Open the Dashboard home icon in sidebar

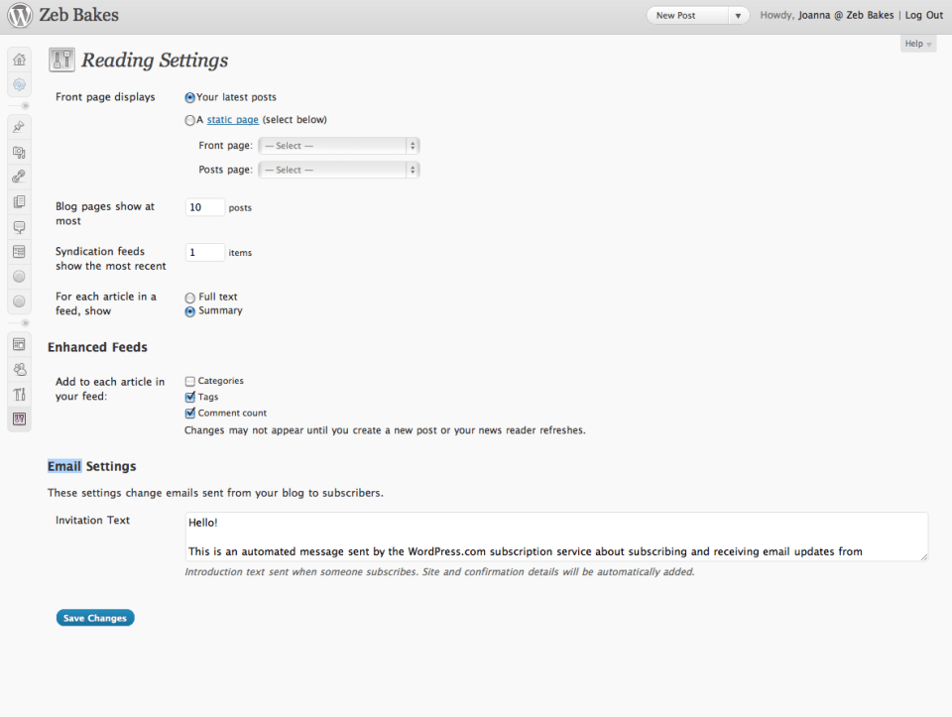click(19, 60)
